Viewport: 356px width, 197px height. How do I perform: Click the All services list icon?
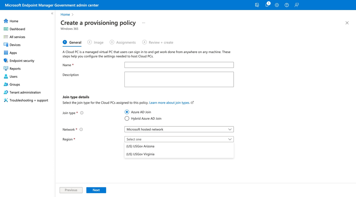(6, 37)
